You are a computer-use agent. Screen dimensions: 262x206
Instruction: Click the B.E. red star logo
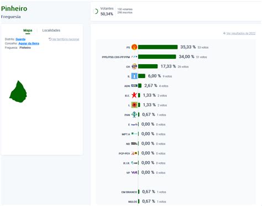[x=134, y=95]
